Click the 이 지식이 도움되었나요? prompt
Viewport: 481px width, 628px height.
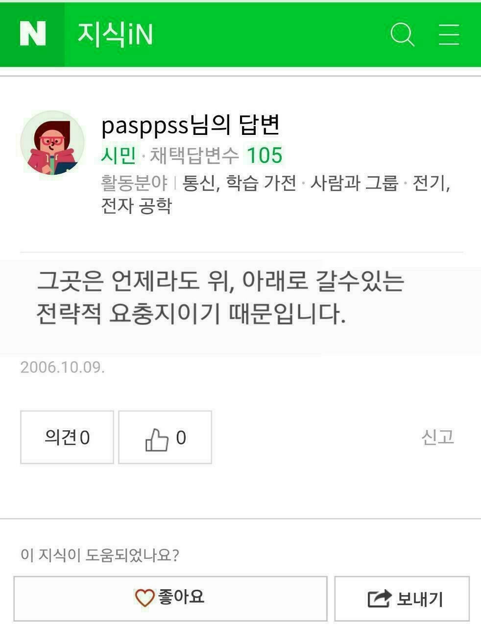[x=100, y=555]
